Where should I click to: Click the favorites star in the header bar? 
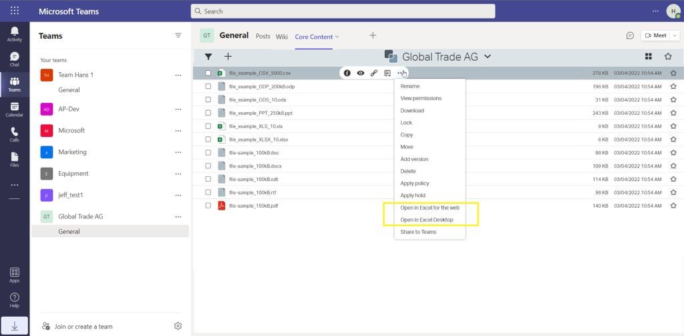click(668, 56)
